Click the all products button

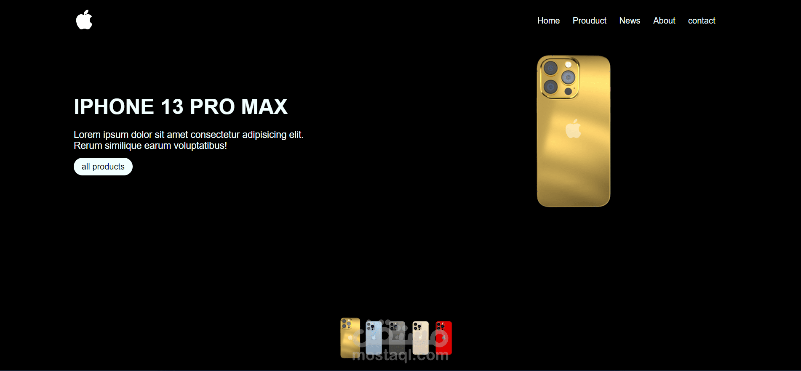click(103, 167)
